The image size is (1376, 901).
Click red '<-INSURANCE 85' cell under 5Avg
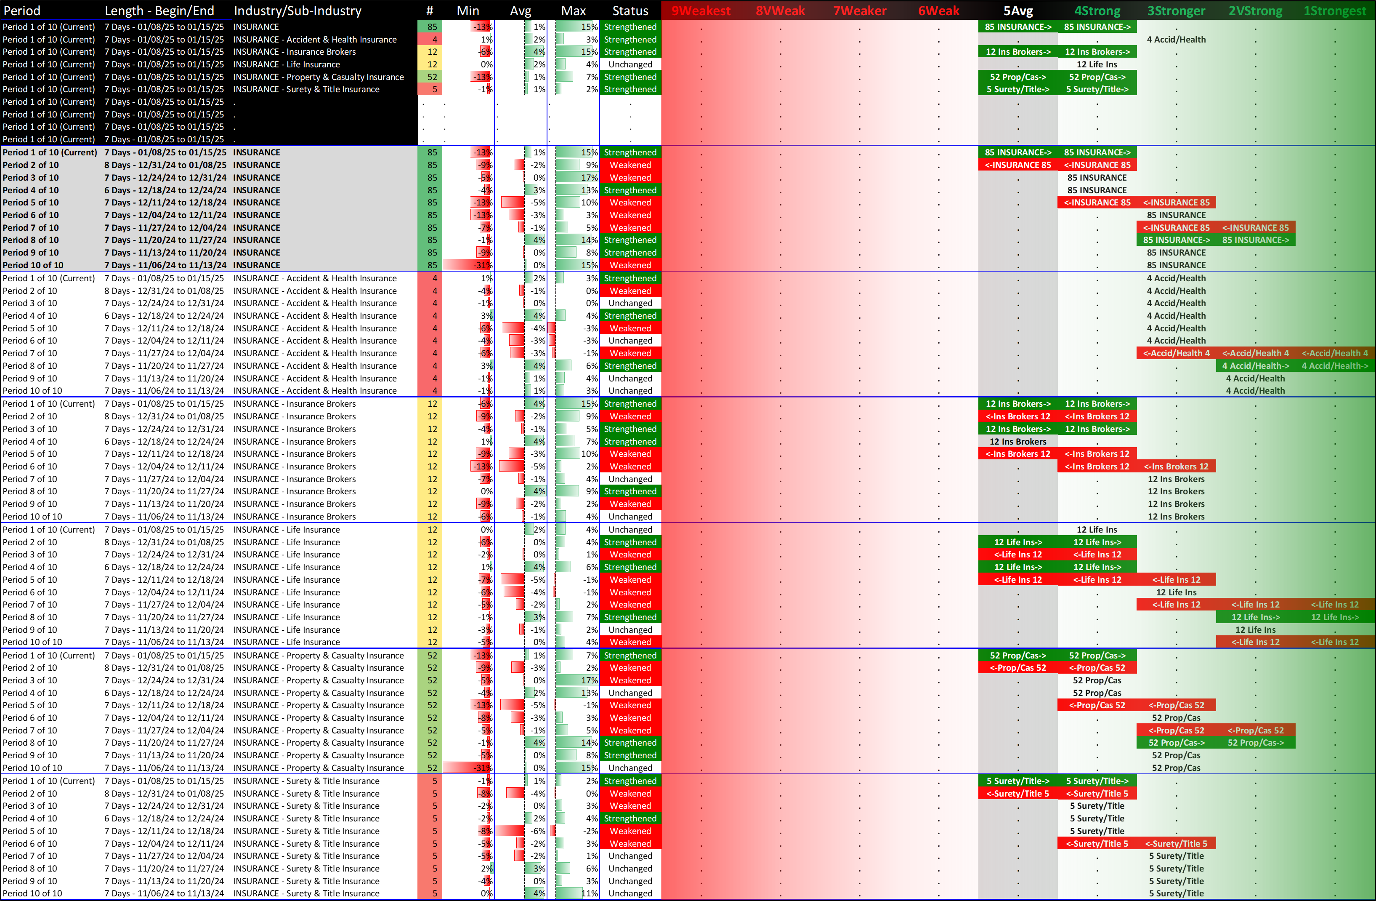coord(1017,165)
